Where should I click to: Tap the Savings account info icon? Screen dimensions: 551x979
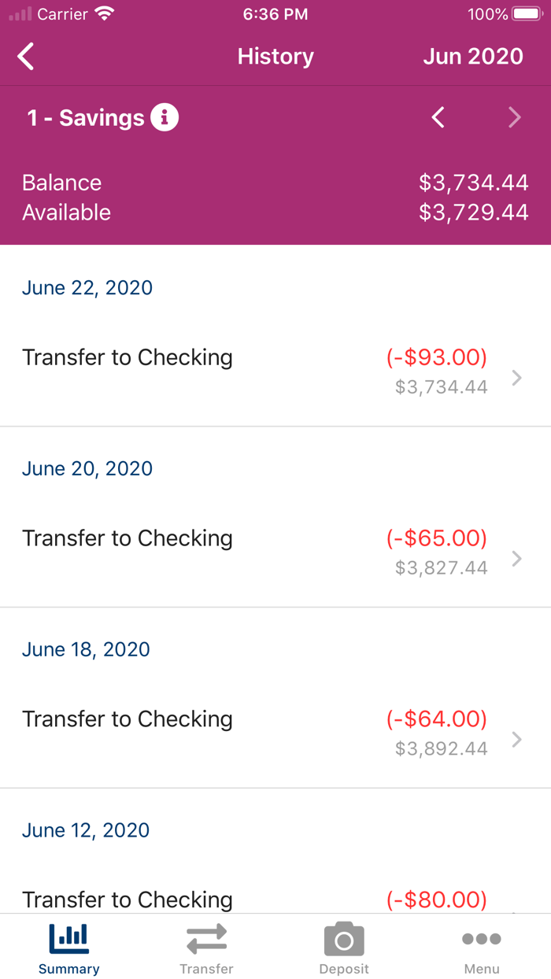(x=166, y=116)
